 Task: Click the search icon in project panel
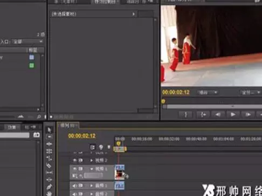39,117
